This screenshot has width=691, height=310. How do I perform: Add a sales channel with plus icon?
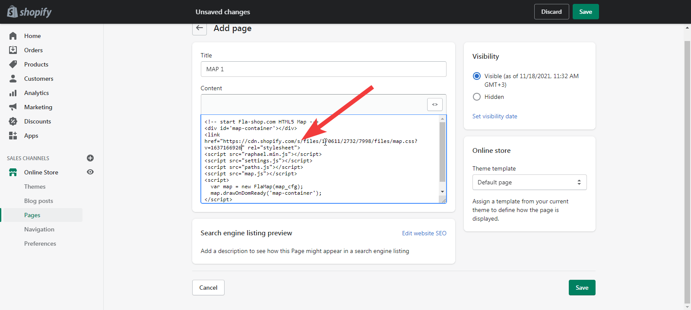90,158
